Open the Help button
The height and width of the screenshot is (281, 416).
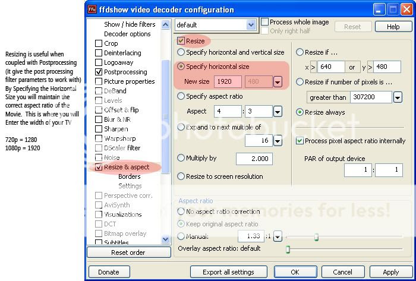[x=393, y=27]
